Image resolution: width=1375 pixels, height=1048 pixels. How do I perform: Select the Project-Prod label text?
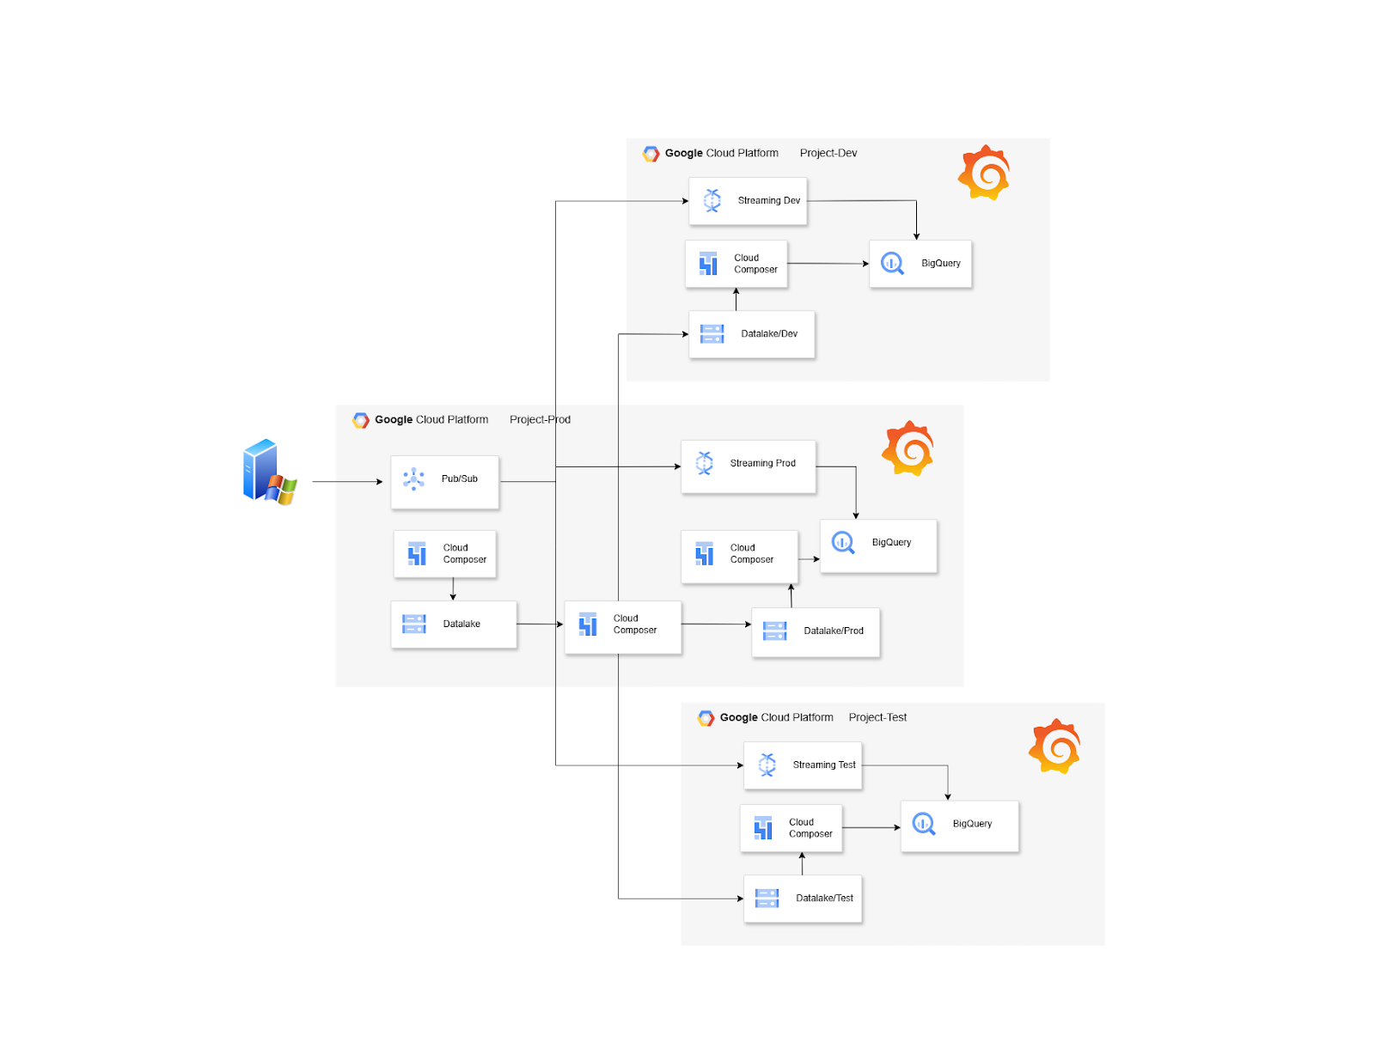540,419
